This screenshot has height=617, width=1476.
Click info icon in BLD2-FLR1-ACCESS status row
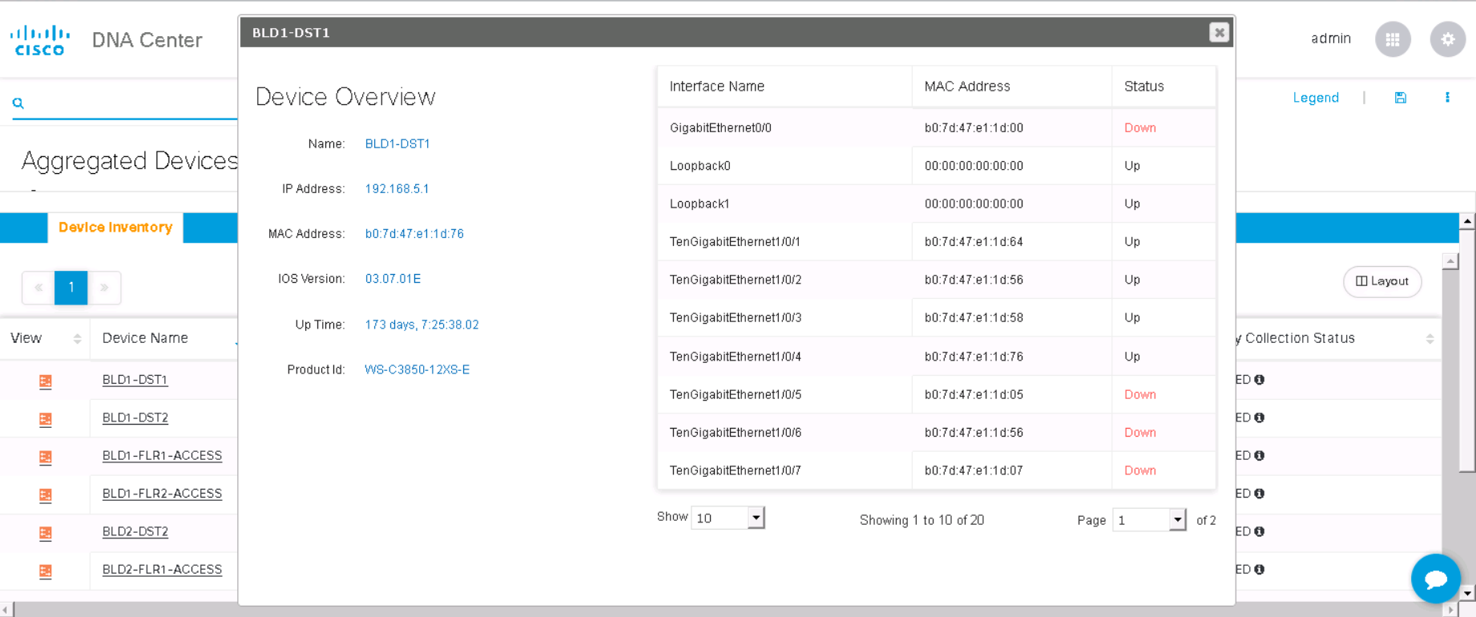pyautogui.click(x=1260, y=570)
